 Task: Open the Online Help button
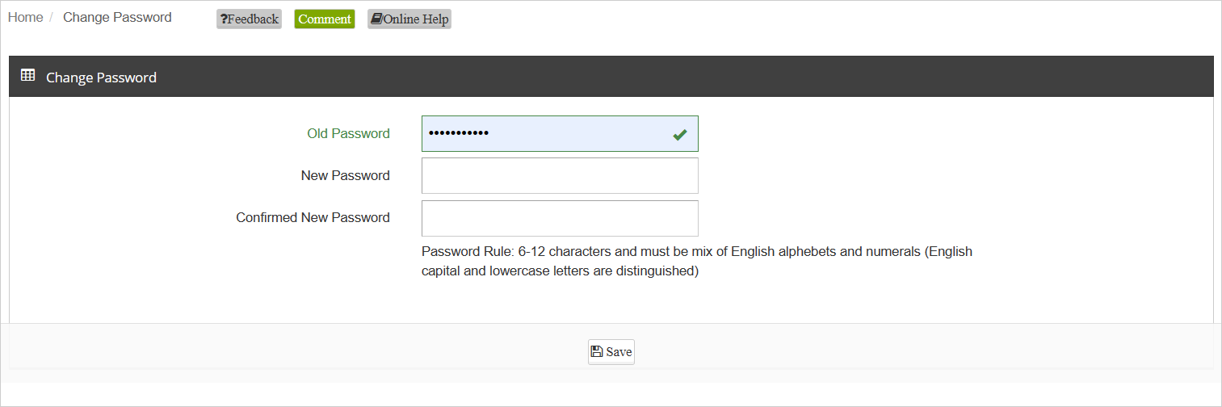coord(409,19)
